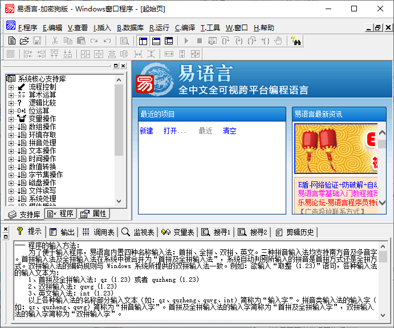Click the 打开... link
This screenshot has width=394, height=328.
(x=174, y=131)
